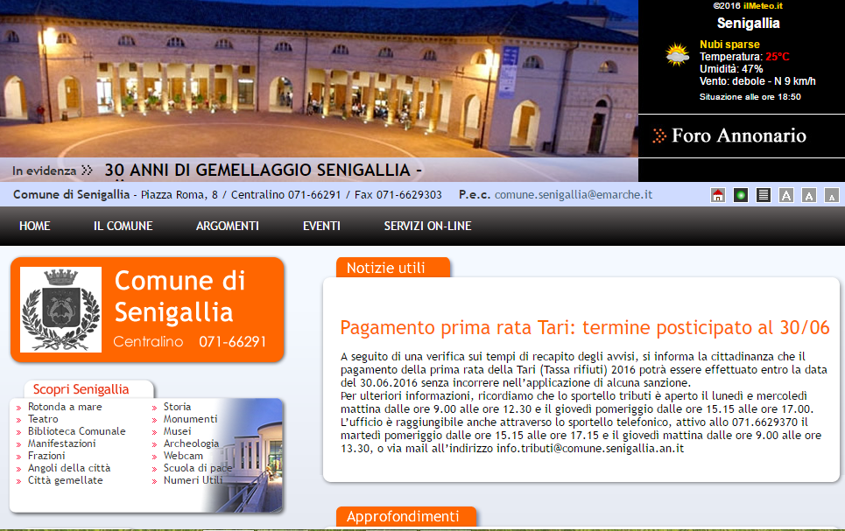Open the Monumenti link

click(191, 420)
